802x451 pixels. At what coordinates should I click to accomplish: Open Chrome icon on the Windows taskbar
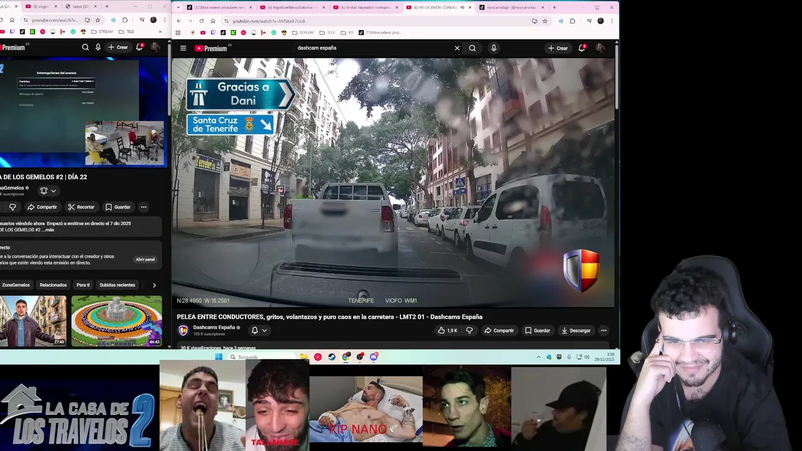click(346, 357)
